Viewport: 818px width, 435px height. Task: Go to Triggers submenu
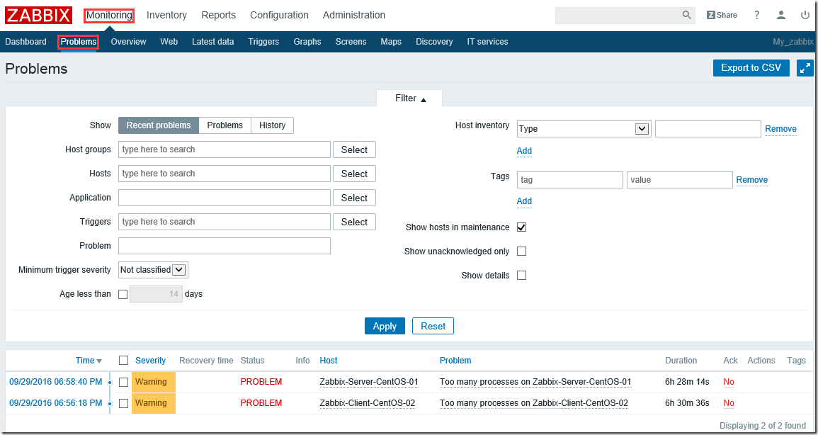(x=263, y=42)
